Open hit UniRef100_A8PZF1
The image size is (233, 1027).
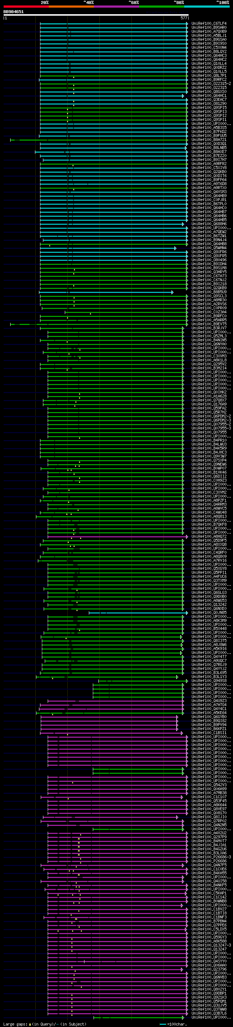tap(209, 501)
